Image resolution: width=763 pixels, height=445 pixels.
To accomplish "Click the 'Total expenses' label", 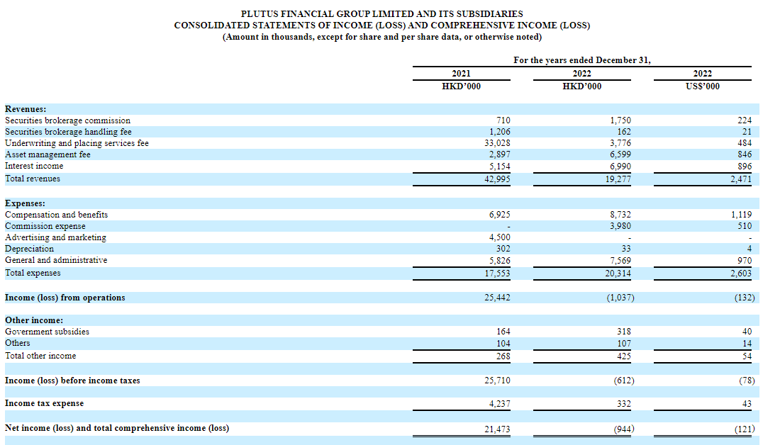I will coord(33,273).
